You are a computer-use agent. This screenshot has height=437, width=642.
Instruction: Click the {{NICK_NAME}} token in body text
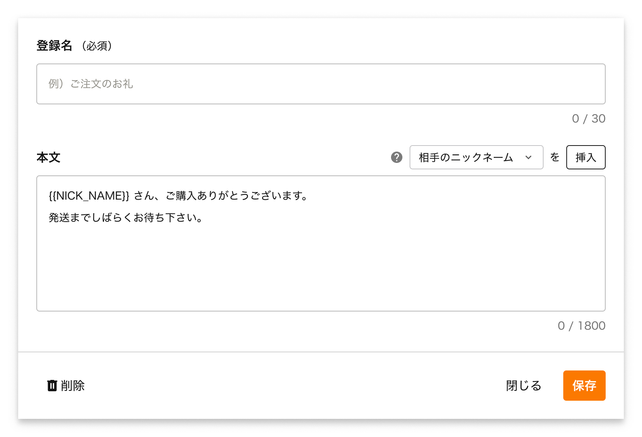pyautogui.click(x=89, y=196)
